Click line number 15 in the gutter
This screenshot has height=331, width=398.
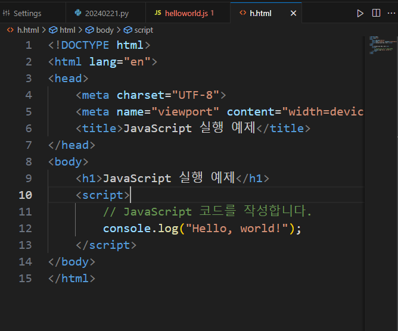point(26,279)
